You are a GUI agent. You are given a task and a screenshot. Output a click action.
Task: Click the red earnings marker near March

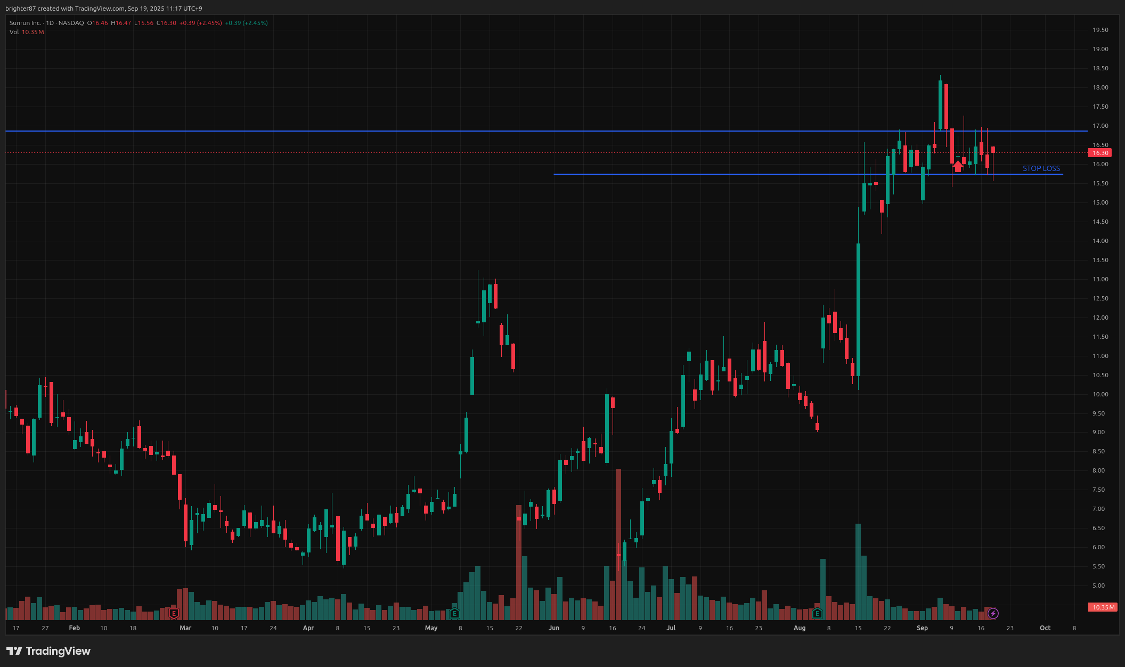coord(174,614)
